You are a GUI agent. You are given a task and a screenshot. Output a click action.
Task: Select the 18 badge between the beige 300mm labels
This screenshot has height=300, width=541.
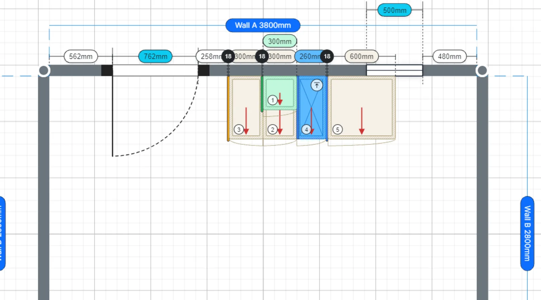262,56
